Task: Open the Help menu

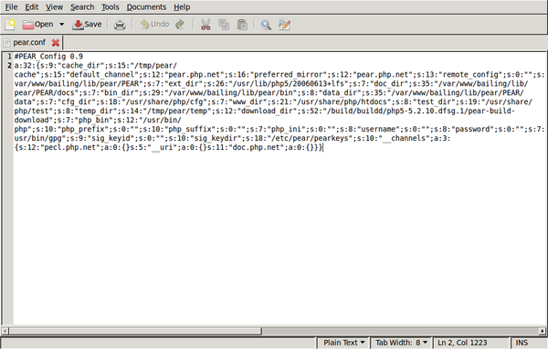Action: (182, 7)
